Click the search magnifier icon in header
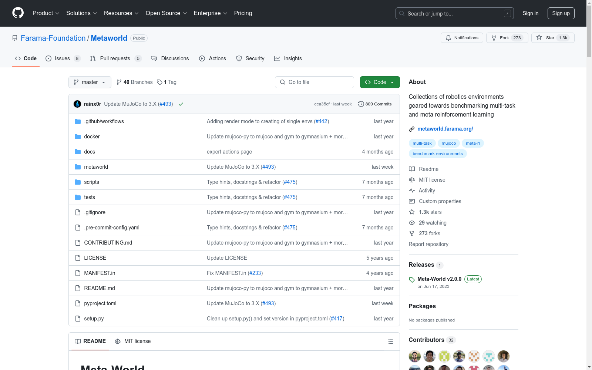This screenshot has width=592, height=370. [402, 13]
